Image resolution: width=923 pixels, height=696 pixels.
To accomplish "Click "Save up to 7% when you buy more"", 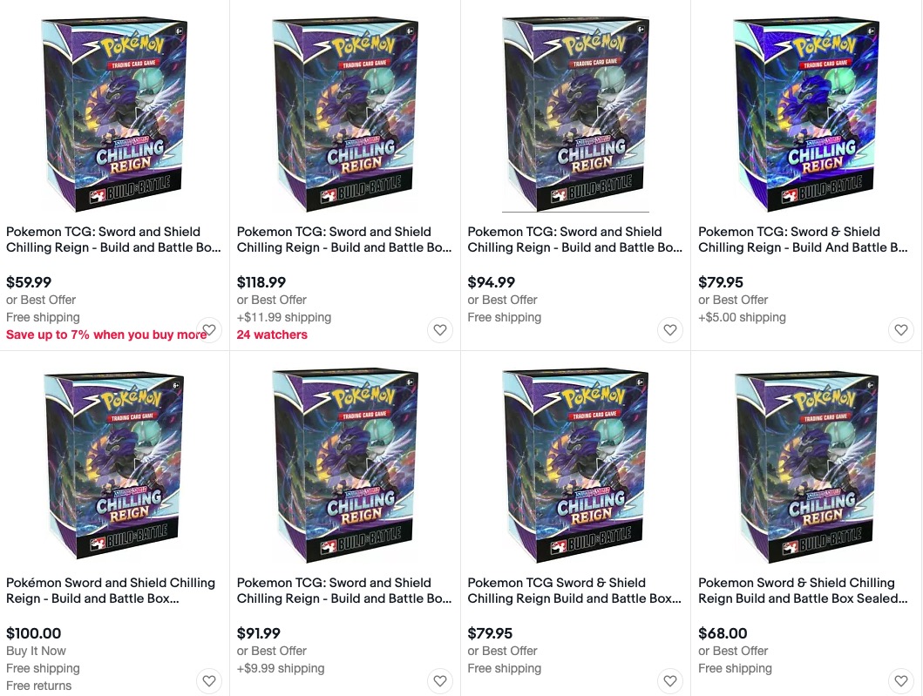I will 102,334.
